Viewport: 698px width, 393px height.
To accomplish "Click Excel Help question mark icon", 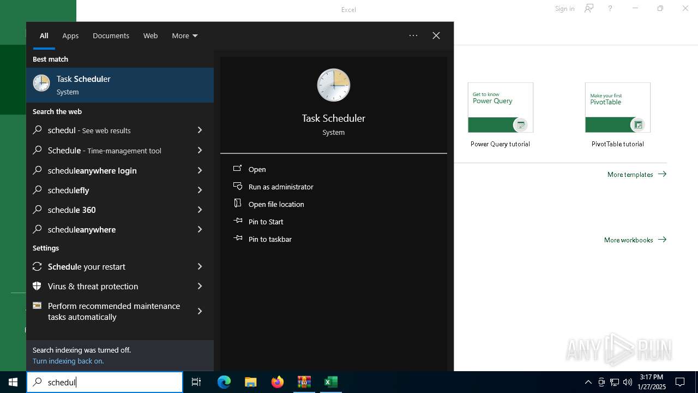I will (x=610, y=9).
